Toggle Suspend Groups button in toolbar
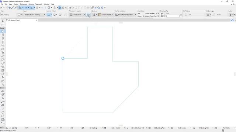236x132 pixels. 60,8
